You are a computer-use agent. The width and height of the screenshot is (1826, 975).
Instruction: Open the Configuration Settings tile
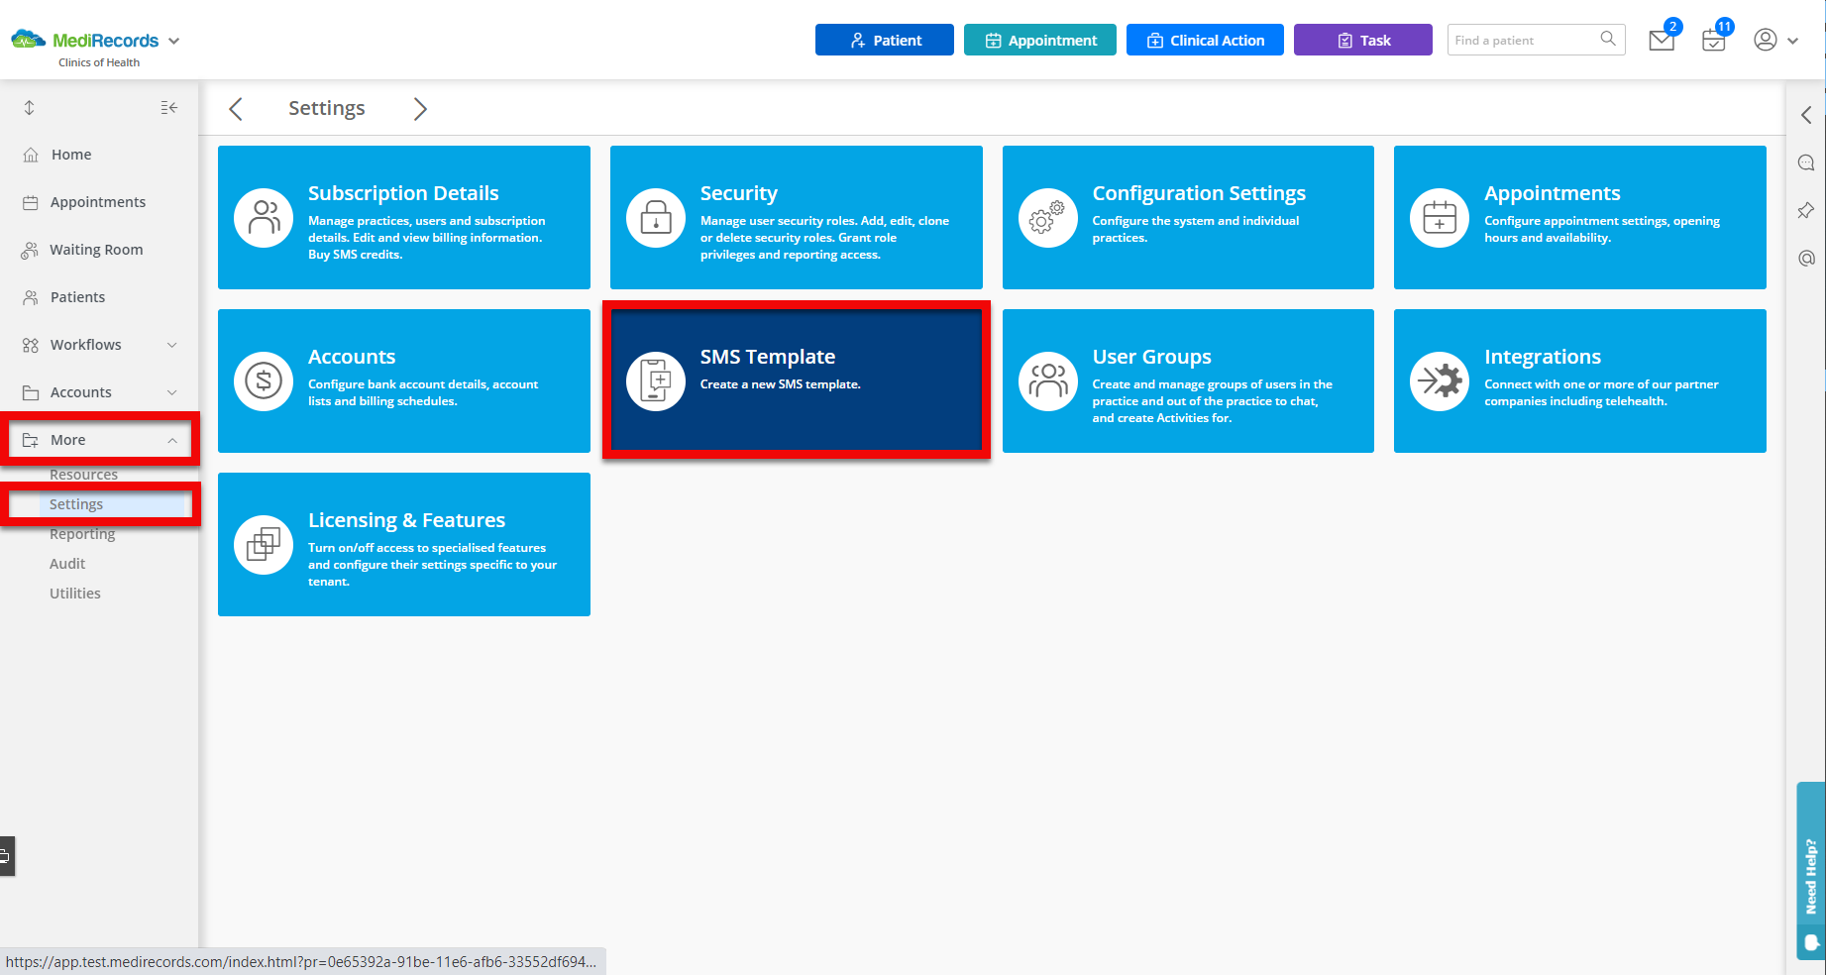(1188, 217)
